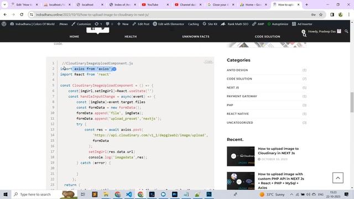Open Ad Inserter in the admin bar
The height and width of the screenshot is (199, 354).
[302, 24]
